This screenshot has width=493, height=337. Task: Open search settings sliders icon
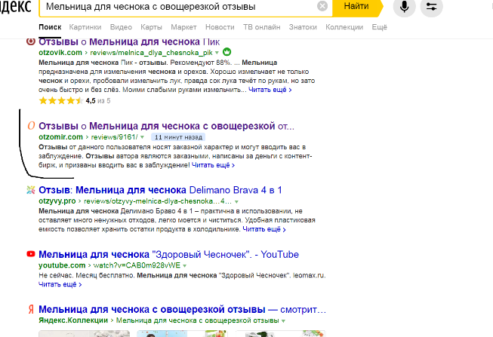pos(431,6)
